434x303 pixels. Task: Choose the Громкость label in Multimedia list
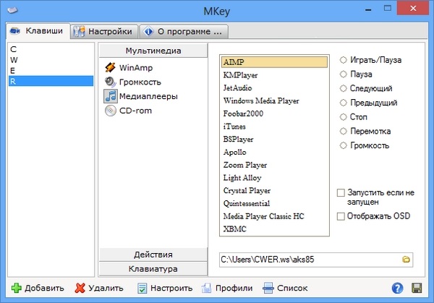click(140, 82)
